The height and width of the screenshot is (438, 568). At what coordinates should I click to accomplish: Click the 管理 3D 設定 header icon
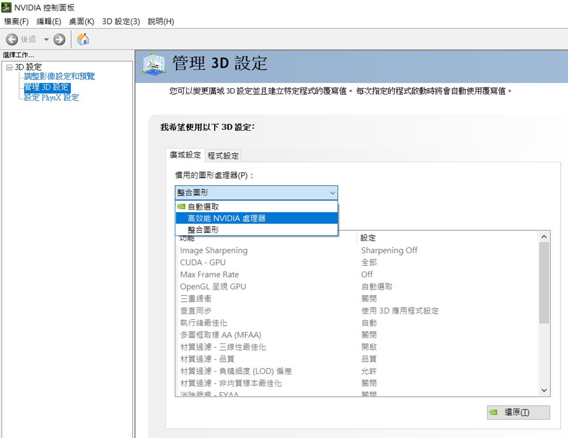pos(154,64)
